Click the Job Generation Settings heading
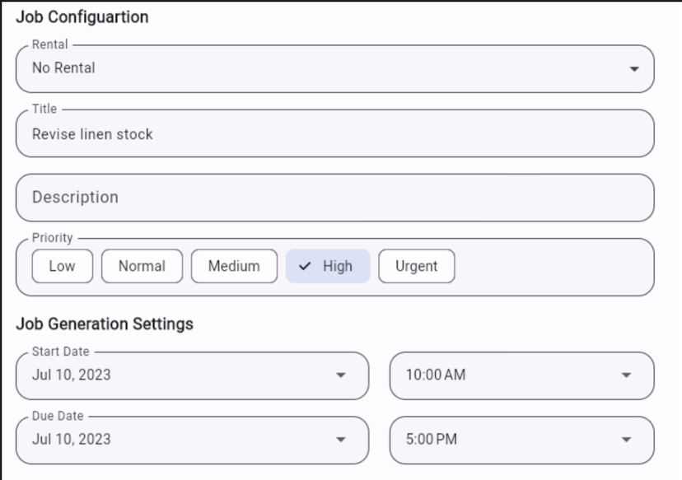682x480 pixels. click(105, 324)
